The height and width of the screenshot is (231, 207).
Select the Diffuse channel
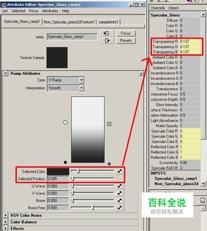[x=175, y=20]
